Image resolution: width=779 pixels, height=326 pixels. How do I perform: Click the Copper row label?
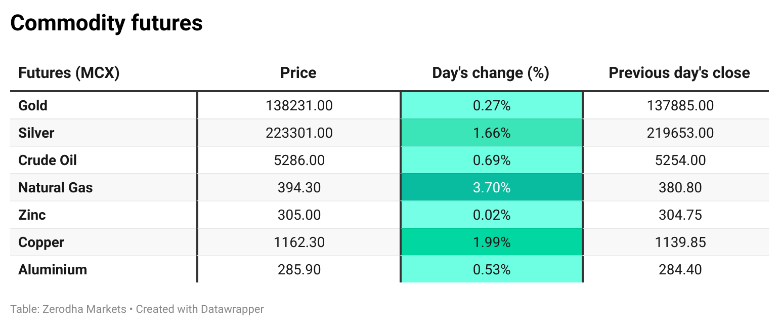41,242
